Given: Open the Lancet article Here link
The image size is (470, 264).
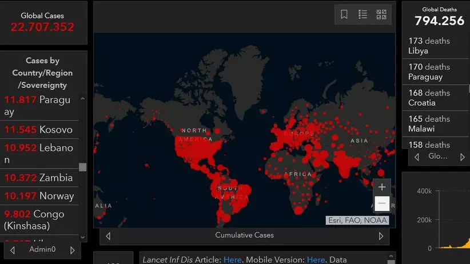Looking at the screenshot, I should point(232,259).
